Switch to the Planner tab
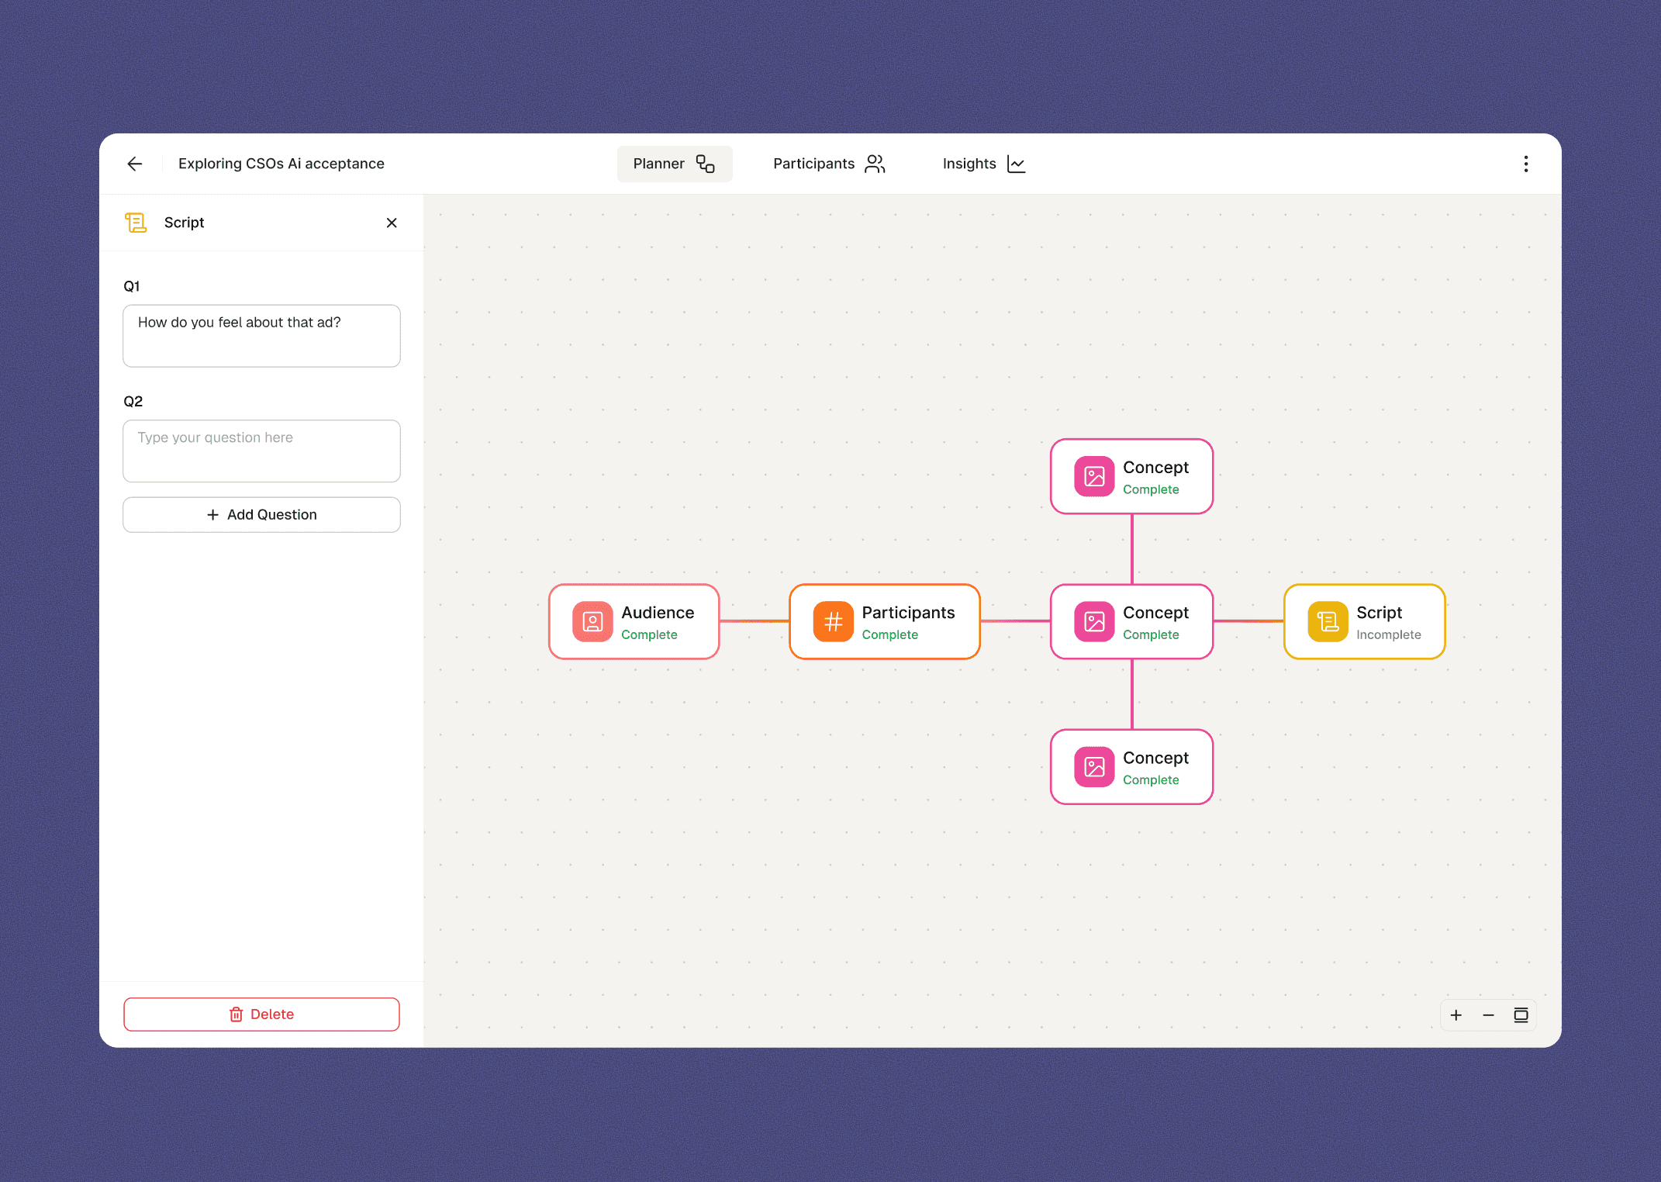1661x1182 pixels. 674,164
